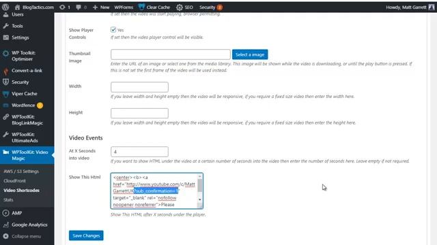
Task: Open Viper Cache in the sidebar
Action: (x=25, y=94)
